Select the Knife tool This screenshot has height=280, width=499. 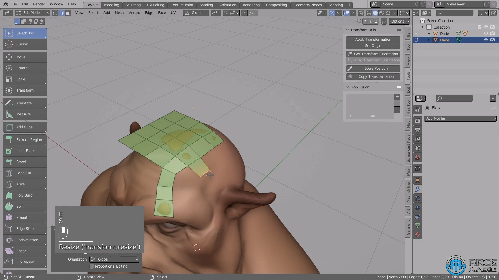tap(24, 184)
